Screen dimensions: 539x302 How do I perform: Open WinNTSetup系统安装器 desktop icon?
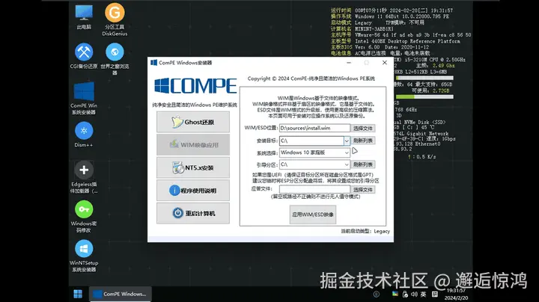[84, 256]
